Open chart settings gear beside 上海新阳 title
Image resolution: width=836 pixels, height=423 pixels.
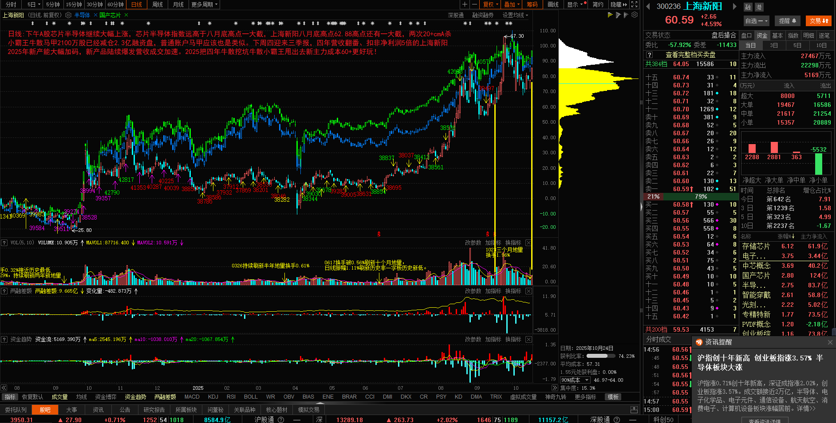[x=68, y=15]
